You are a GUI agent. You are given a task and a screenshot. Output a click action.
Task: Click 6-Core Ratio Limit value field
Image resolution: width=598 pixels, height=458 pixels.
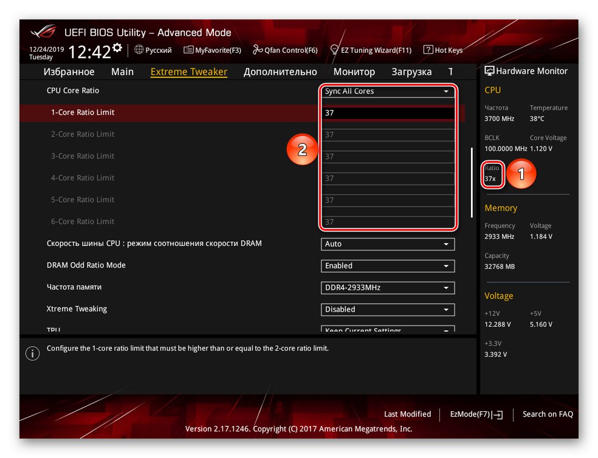point(388,222)
